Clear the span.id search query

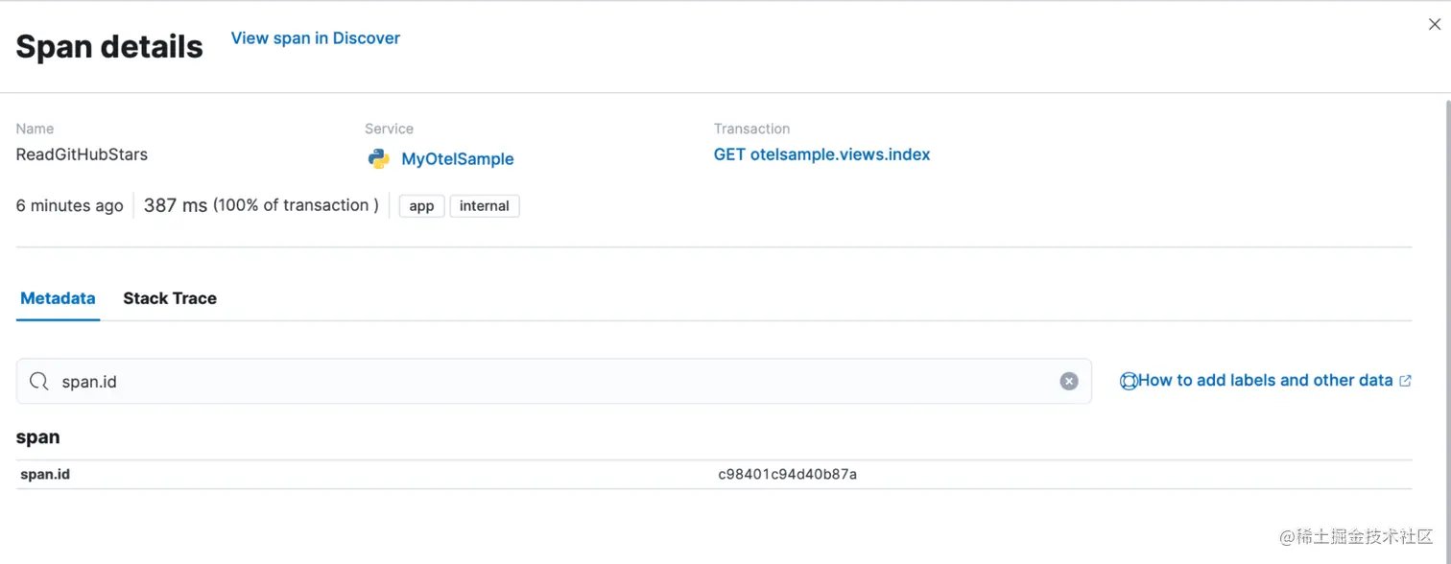coord(1069,381)
